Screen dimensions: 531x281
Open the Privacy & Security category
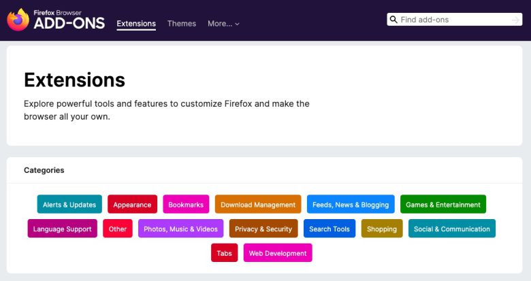263,229
